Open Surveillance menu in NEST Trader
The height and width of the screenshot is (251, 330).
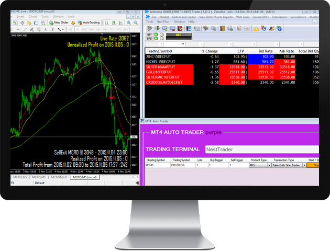tap(298, 17)
